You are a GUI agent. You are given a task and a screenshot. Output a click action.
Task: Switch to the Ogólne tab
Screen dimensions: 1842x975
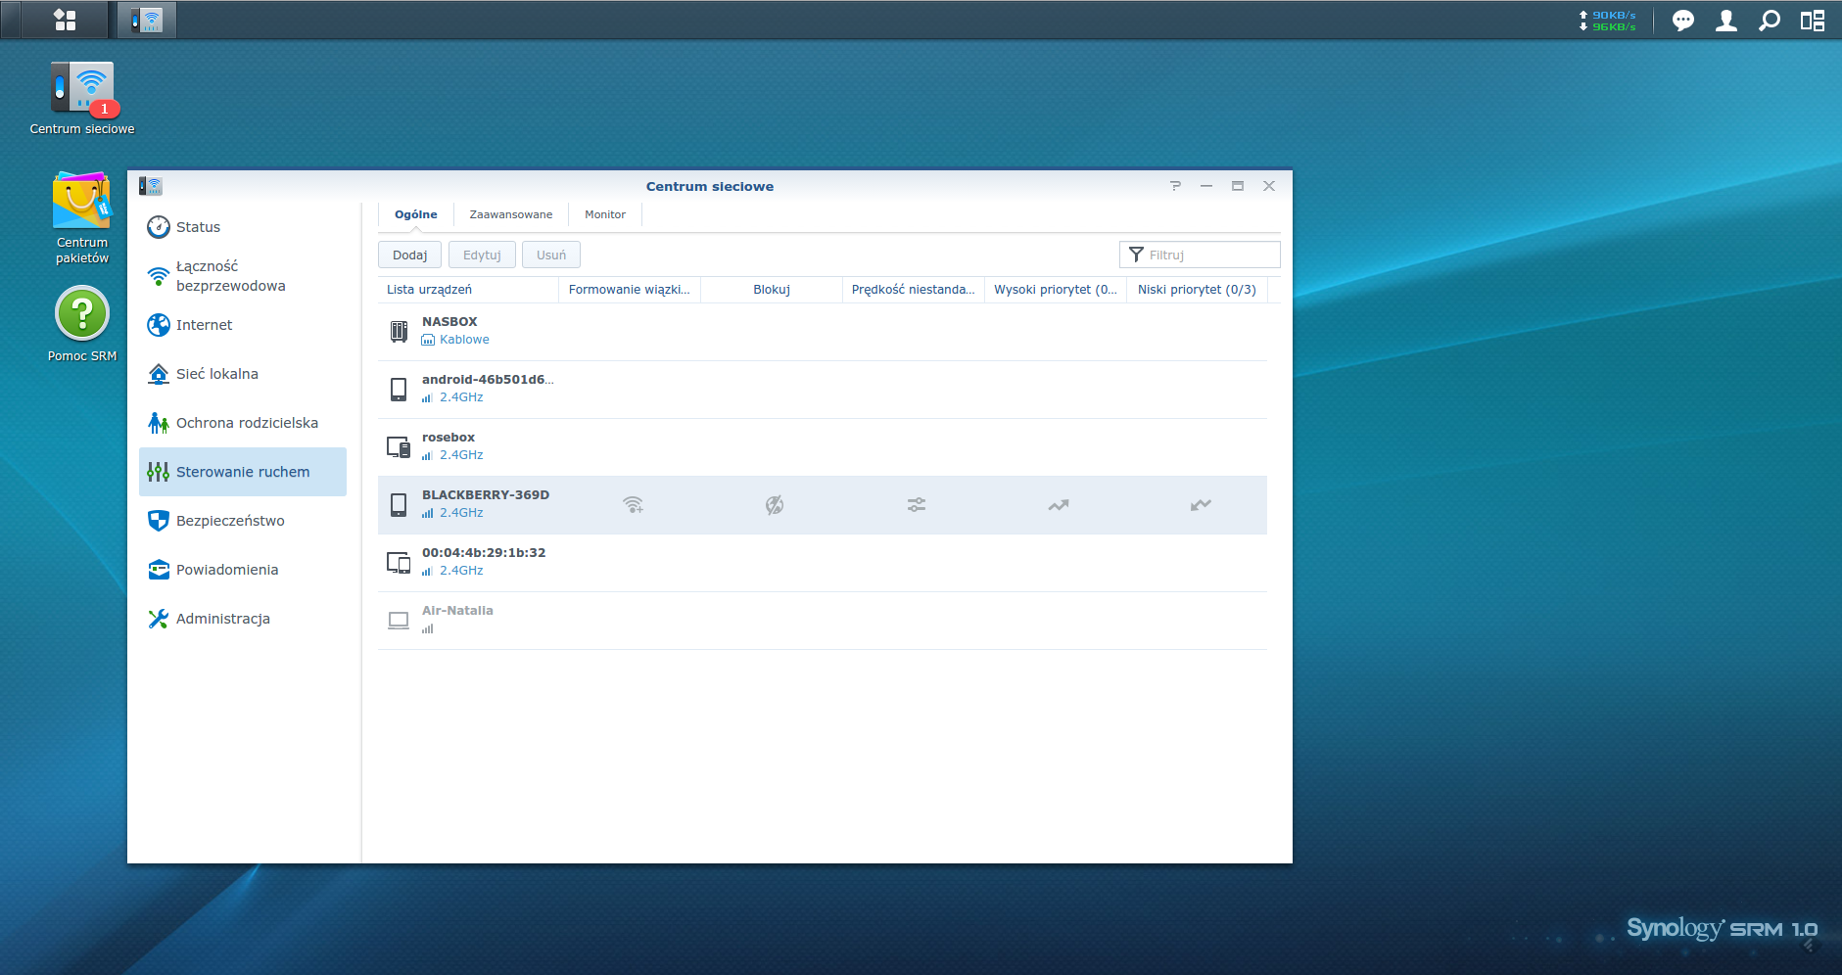click(416, 214)
